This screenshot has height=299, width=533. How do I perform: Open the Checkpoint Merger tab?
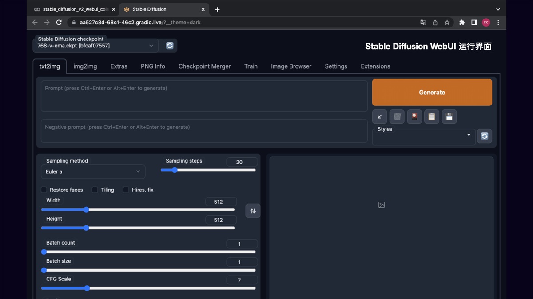coord(204,66)
